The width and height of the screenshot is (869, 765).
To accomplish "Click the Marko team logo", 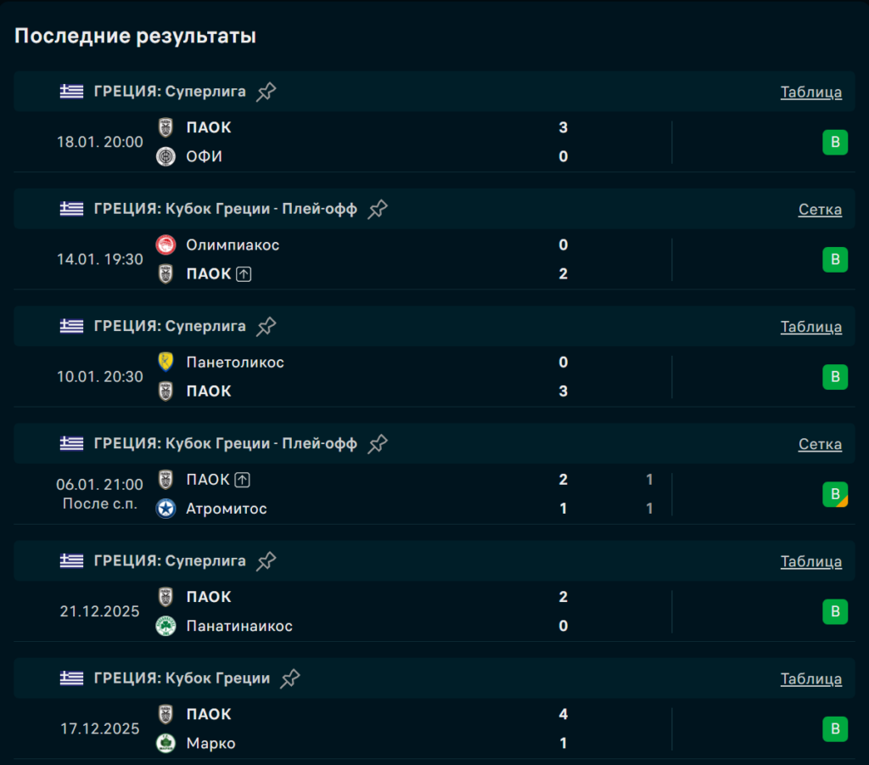I will coord(165,744).
